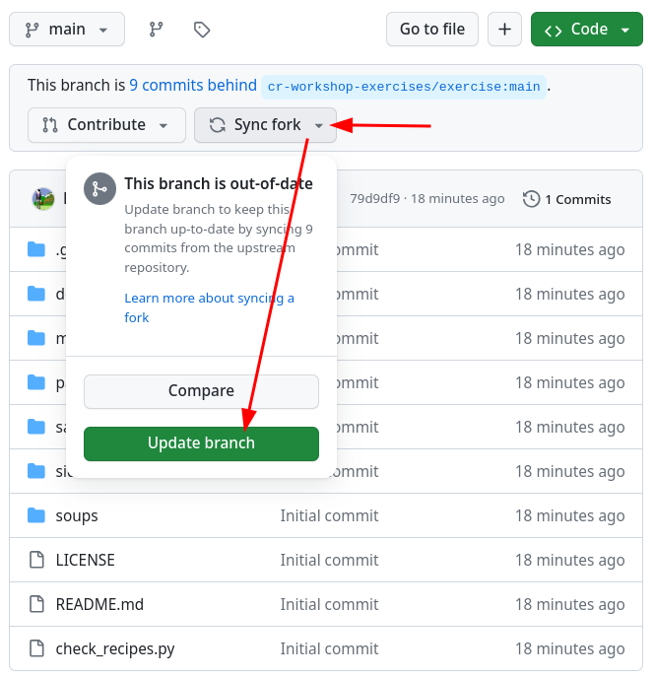Screen dimensions: 654x677
Task: Open the soups folder
Action: tap(77, 515)
